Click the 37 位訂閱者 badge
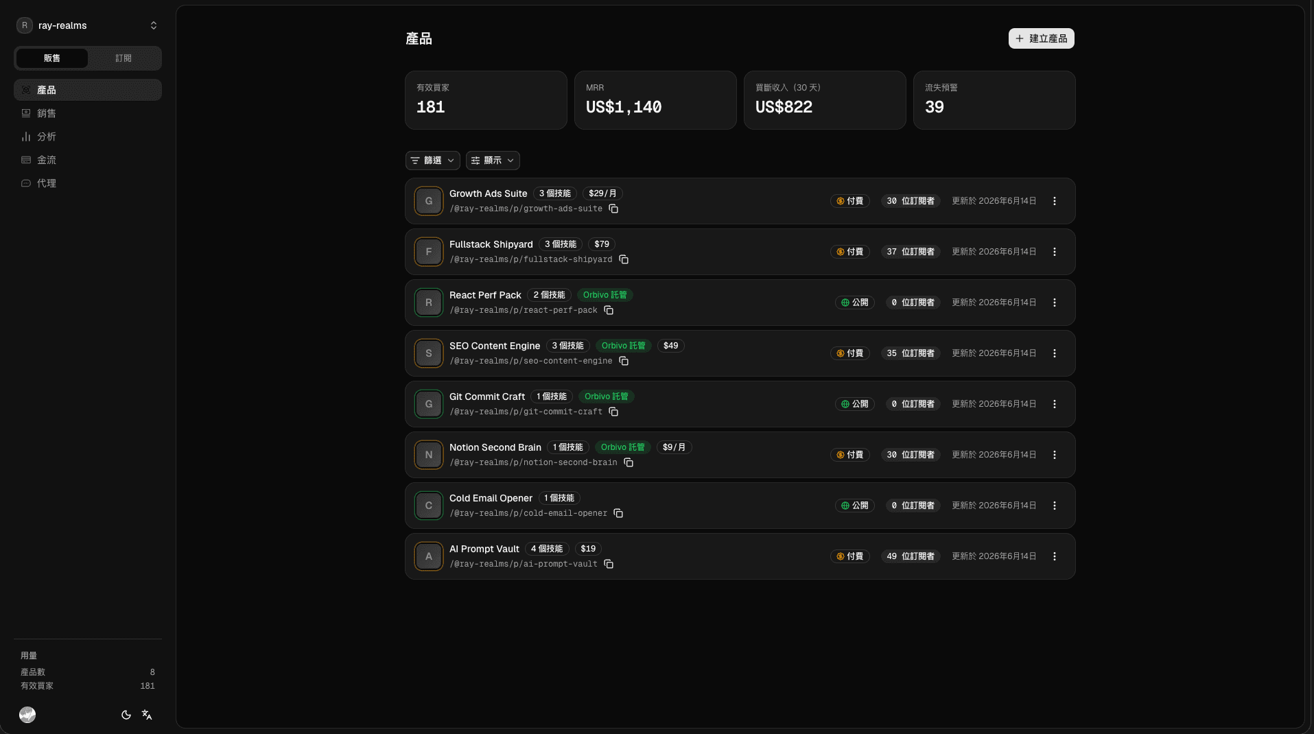1314x734 pixels. point(911,252)
